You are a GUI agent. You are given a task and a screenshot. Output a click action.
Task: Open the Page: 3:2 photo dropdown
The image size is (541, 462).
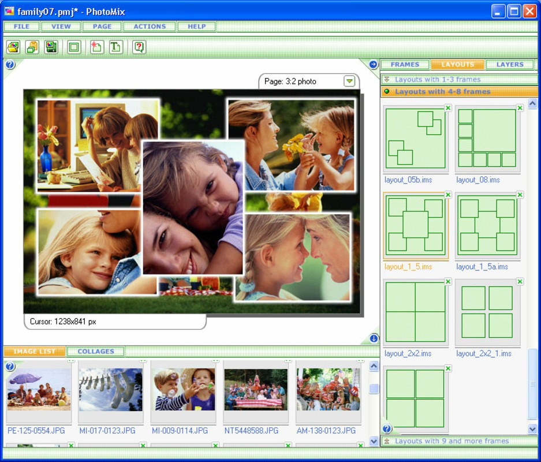coord(349,81)
